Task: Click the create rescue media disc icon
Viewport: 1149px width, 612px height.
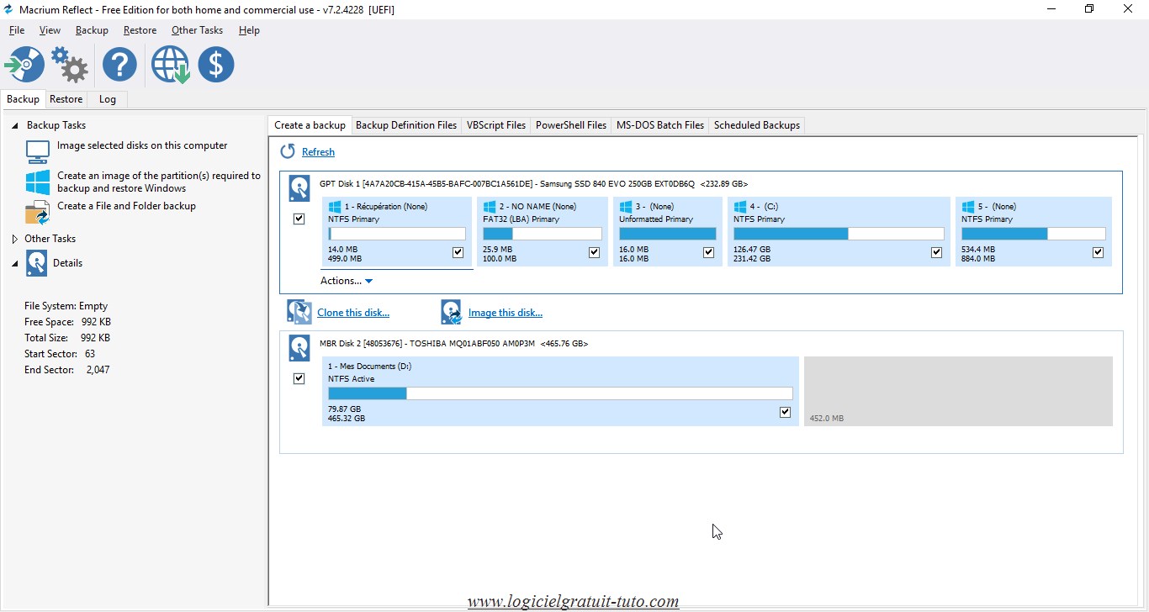Action: tap(24, 65)
